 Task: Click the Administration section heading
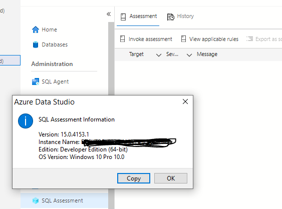[52, 64]
